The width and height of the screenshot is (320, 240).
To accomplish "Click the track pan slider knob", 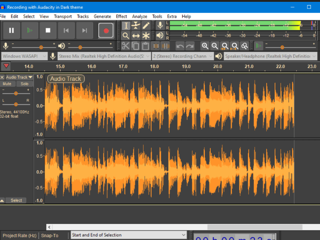I will coord(16,103).
